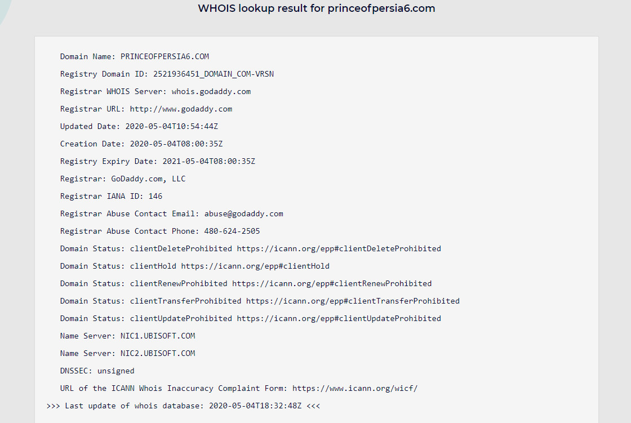This screenshot has height=423, width=631.
Task: Click the whois.godaddy.com server text
Action: click(x=211, y=92)
